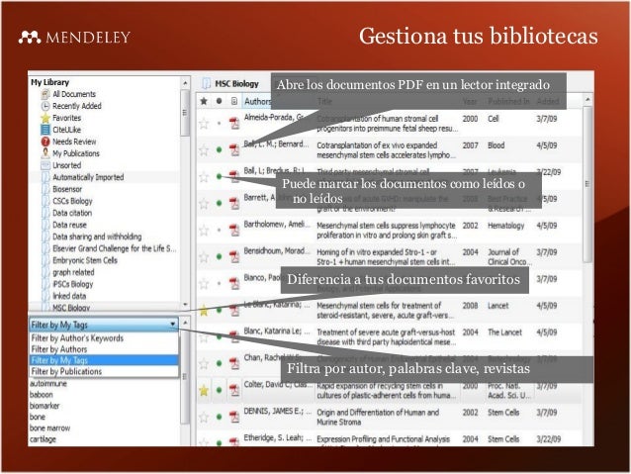The height and width of the screenshot is (474, 631).
Task: Toggle read status dot for Colter row
Action: click(219, 390)
